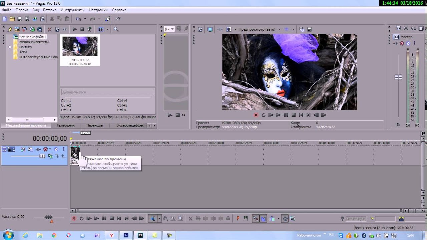Extract audio from CD icon in Project Media
The height and width of the screenshot is (240, 427).
point(32,29)
